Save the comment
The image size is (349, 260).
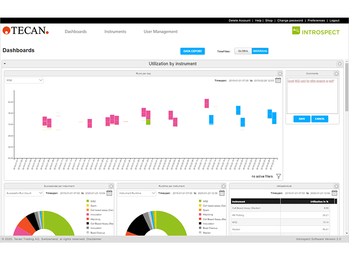tap(302, 119)
